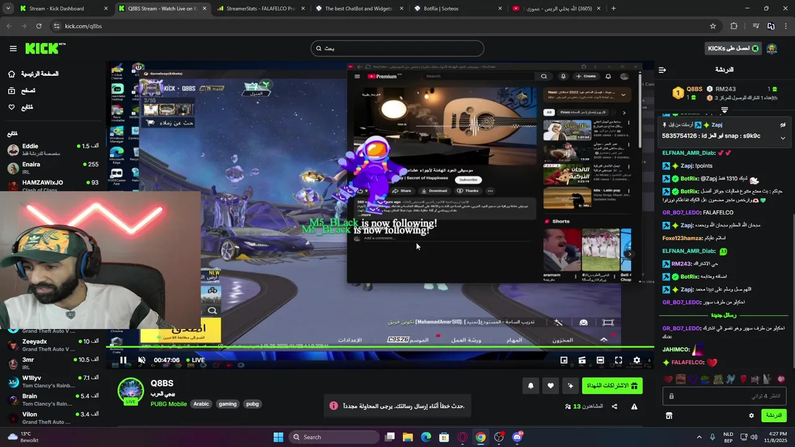The height and width of the screenshot is (447, 795).
Task: Click the new messages divider in chat
Action: [x=724, y=315]
